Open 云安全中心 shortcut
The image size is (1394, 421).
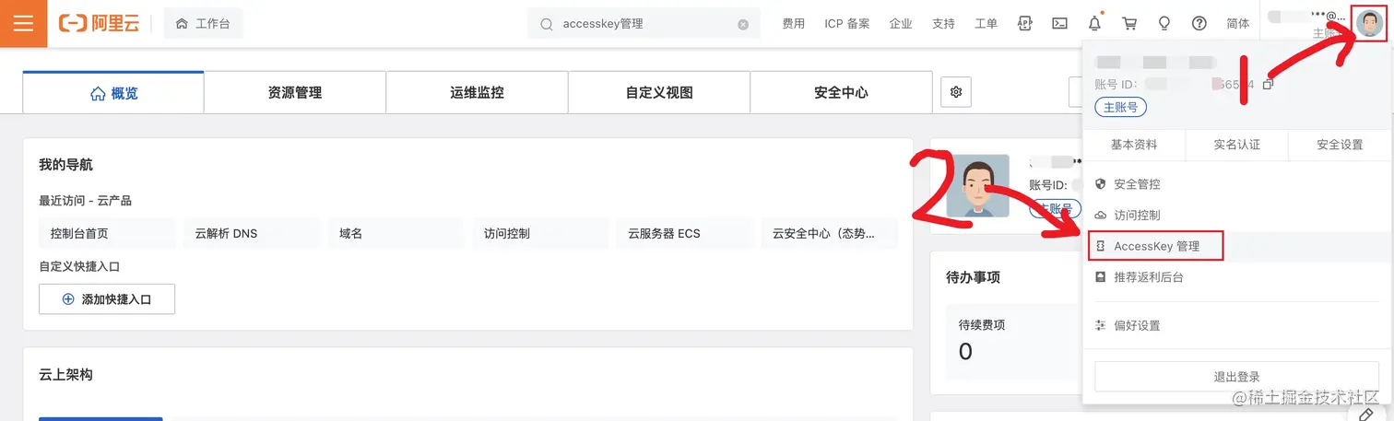(830, 233)
